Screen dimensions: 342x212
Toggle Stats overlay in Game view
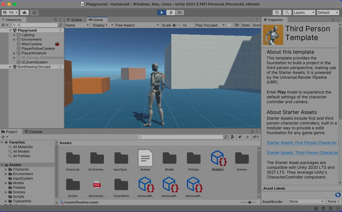[x=246, y=25]
